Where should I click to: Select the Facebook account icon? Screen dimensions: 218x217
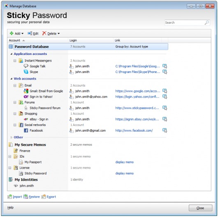point(26,130)
